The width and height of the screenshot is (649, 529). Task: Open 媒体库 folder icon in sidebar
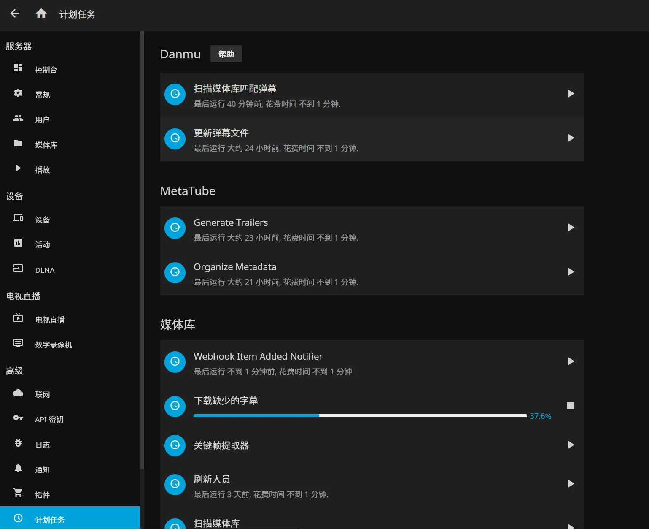(18, 144)
